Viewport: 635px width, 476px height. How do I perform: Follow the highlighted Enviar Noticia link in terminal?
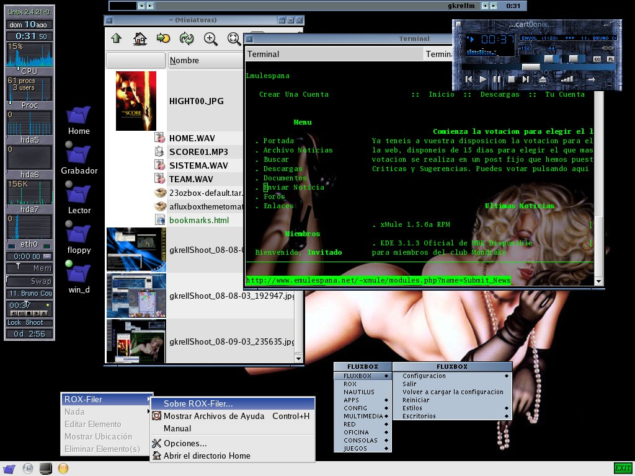pos(293,187)
